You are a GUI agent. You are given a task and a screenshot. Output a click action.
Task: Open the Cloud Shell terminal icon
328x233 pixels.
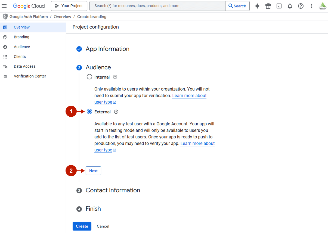279,6
